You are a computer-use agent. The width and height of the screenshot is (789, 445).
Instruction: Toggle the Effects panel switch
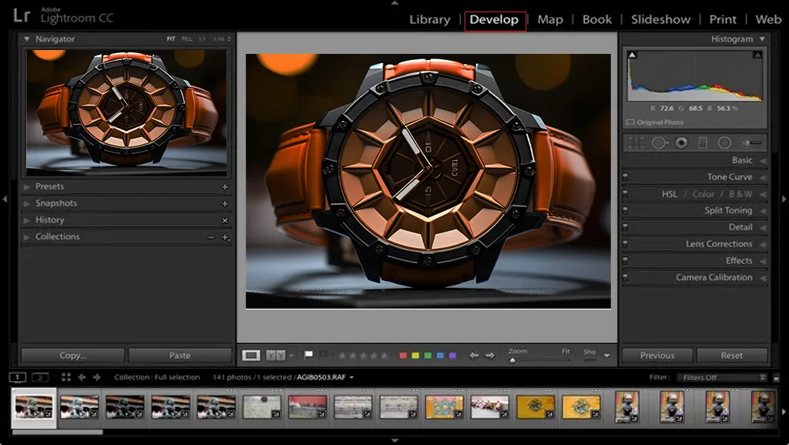626,261
